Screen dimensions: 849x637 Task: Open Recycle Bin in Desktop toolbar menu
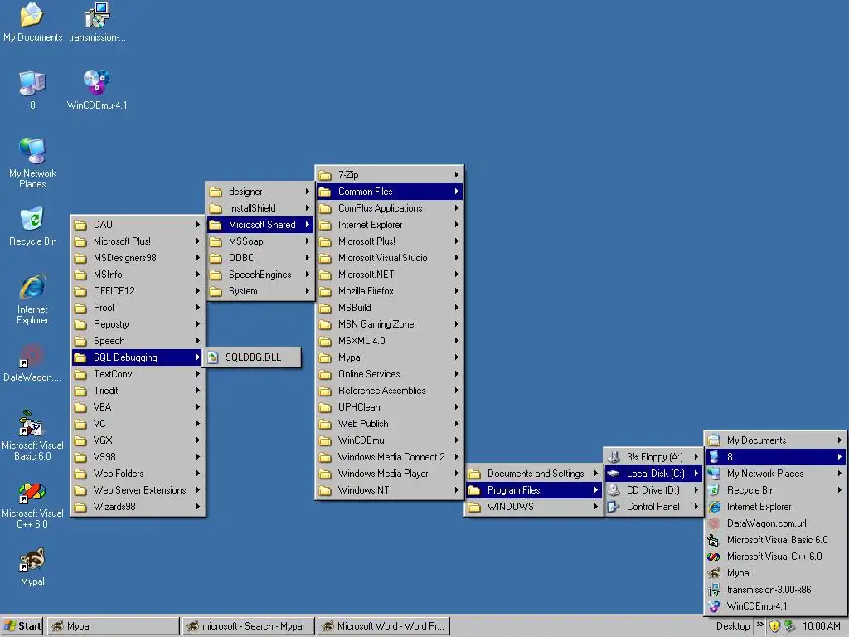pyautogui.click(x=775, y=490)
